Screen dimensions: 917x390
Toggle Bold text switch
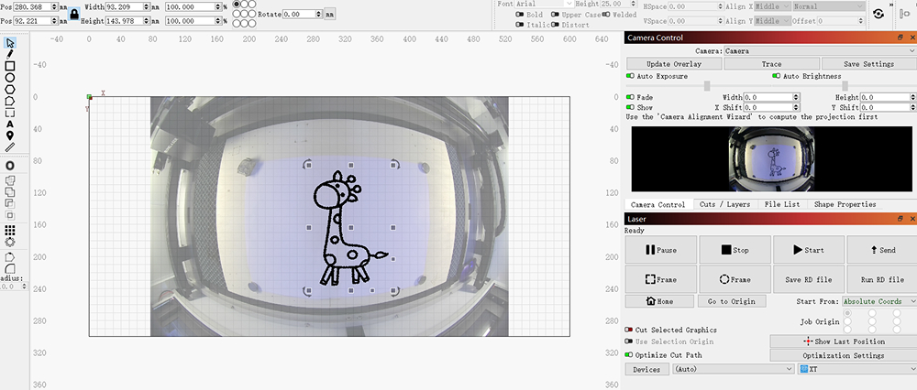tap(519, 15)
